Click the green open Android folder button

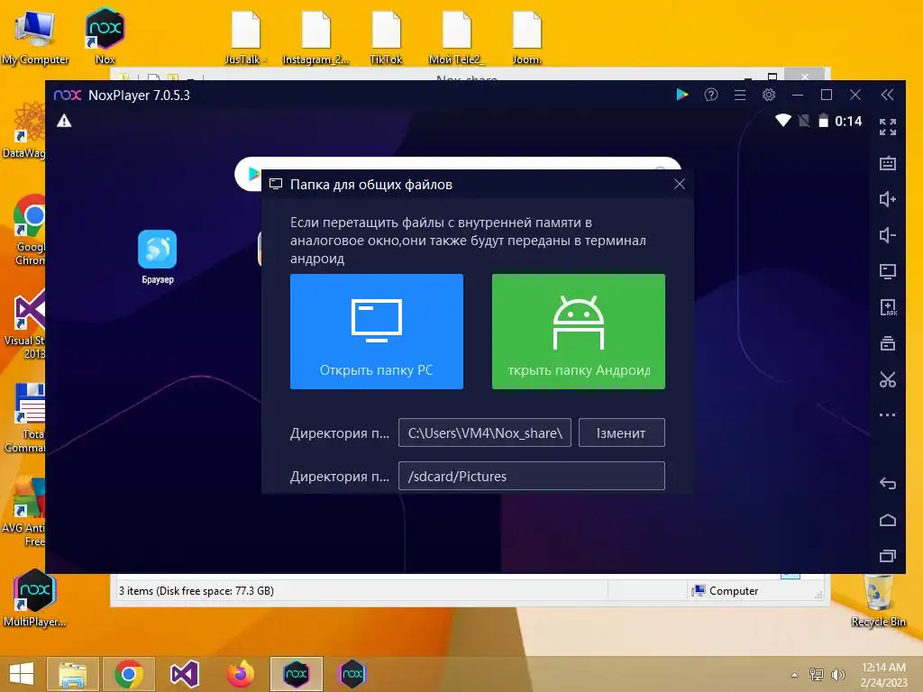point(579,332)
